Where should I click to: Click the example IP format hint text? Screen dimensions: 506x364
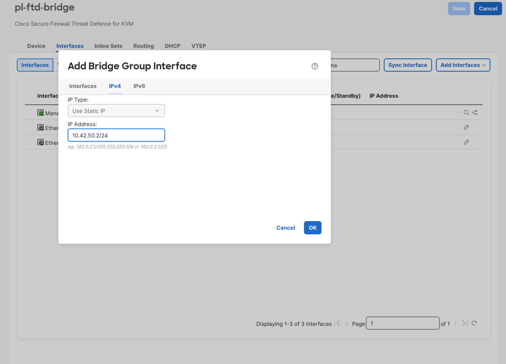117,147
